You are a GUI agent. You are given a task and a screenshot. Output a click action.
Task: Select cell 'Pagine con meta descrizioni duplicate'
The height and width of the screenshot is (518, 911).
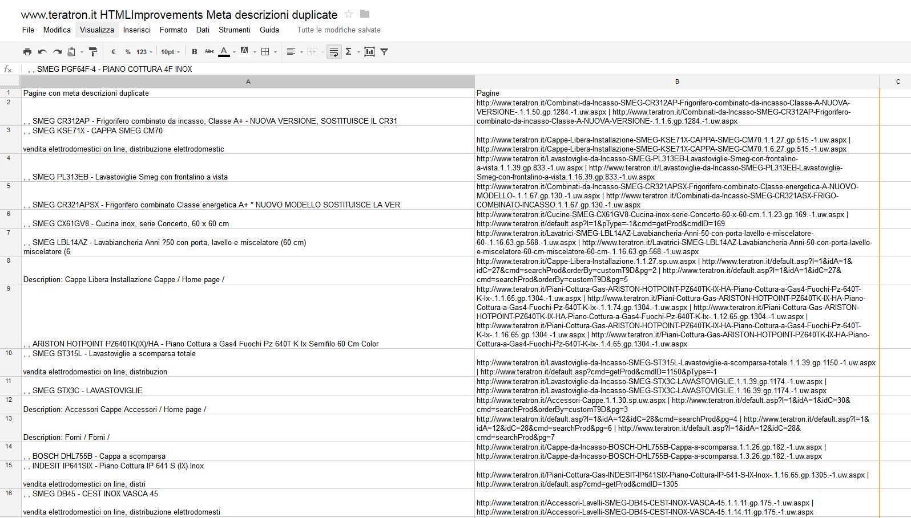pyautogui.click(x=248, y=93)
